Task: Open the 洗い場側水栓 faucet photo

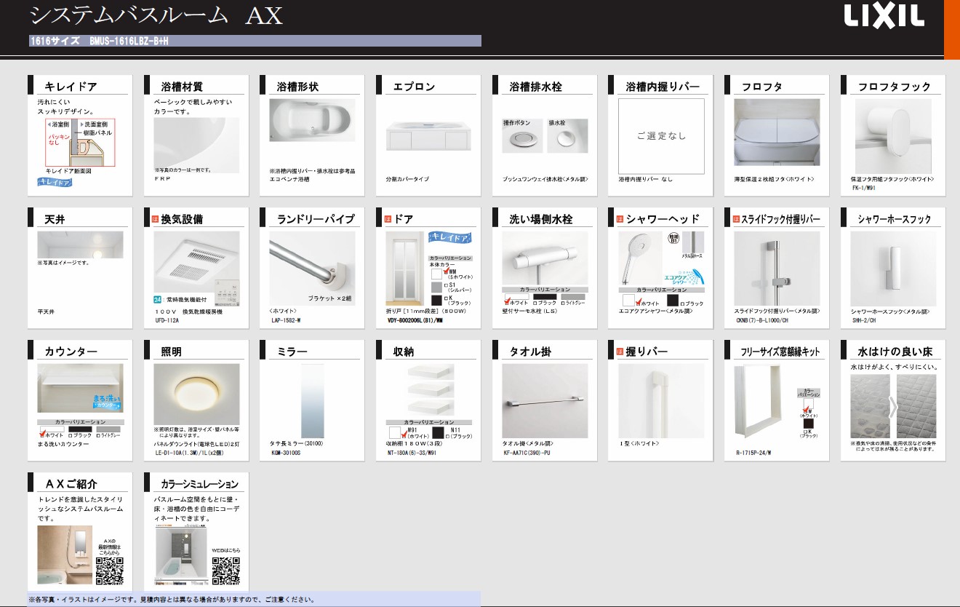Action: click(x=545, y=258)
